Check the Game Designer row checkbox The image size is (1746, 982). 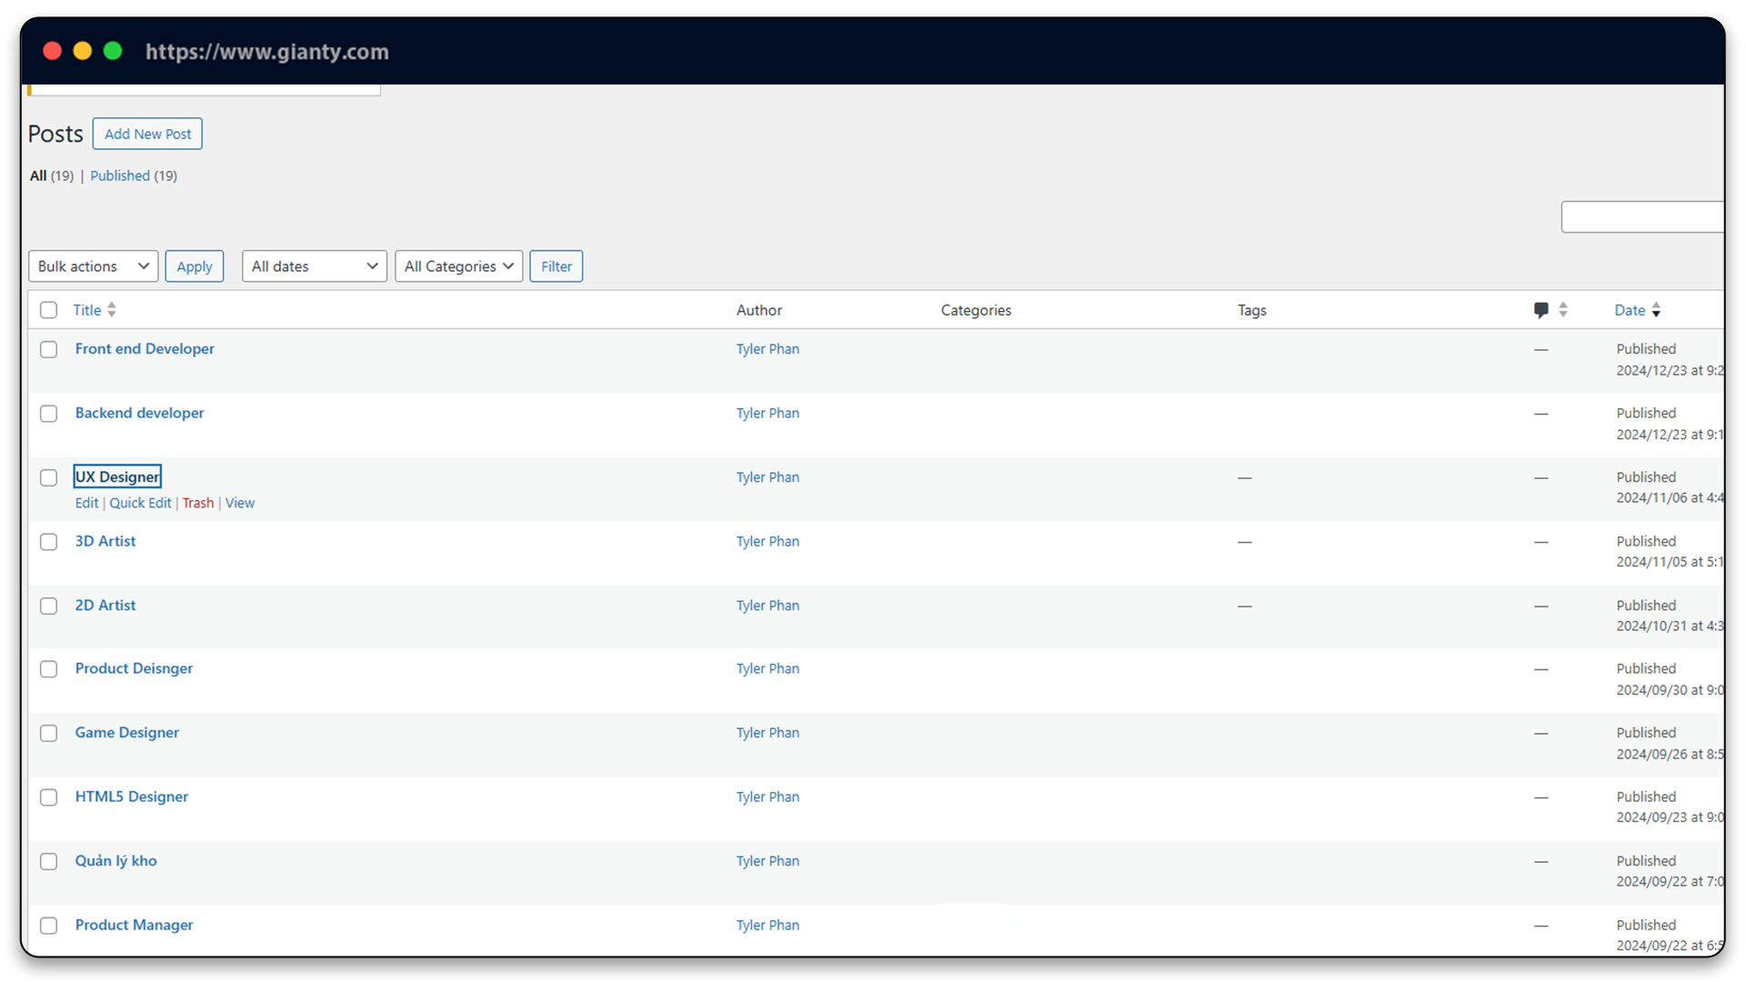tap(49, 733)
